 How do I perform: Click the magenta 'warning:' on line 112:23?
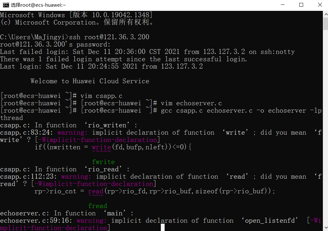click(x=76, y=176)
